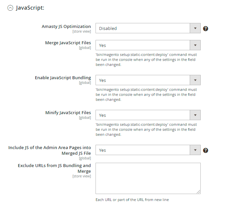Click the help icon beside Amasty JS Optimization
Viewport: 228px width, 209px height.
coord(206,29)
